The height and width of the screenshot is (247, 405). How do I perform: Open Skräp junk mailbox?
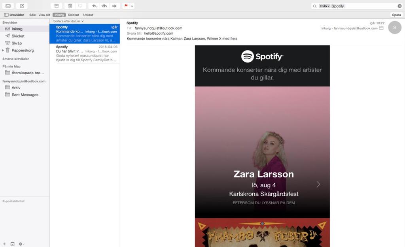(x=25, y=43)
